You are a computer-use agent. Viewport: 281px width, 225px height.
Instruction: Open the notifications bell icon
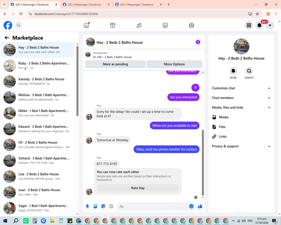260,25
